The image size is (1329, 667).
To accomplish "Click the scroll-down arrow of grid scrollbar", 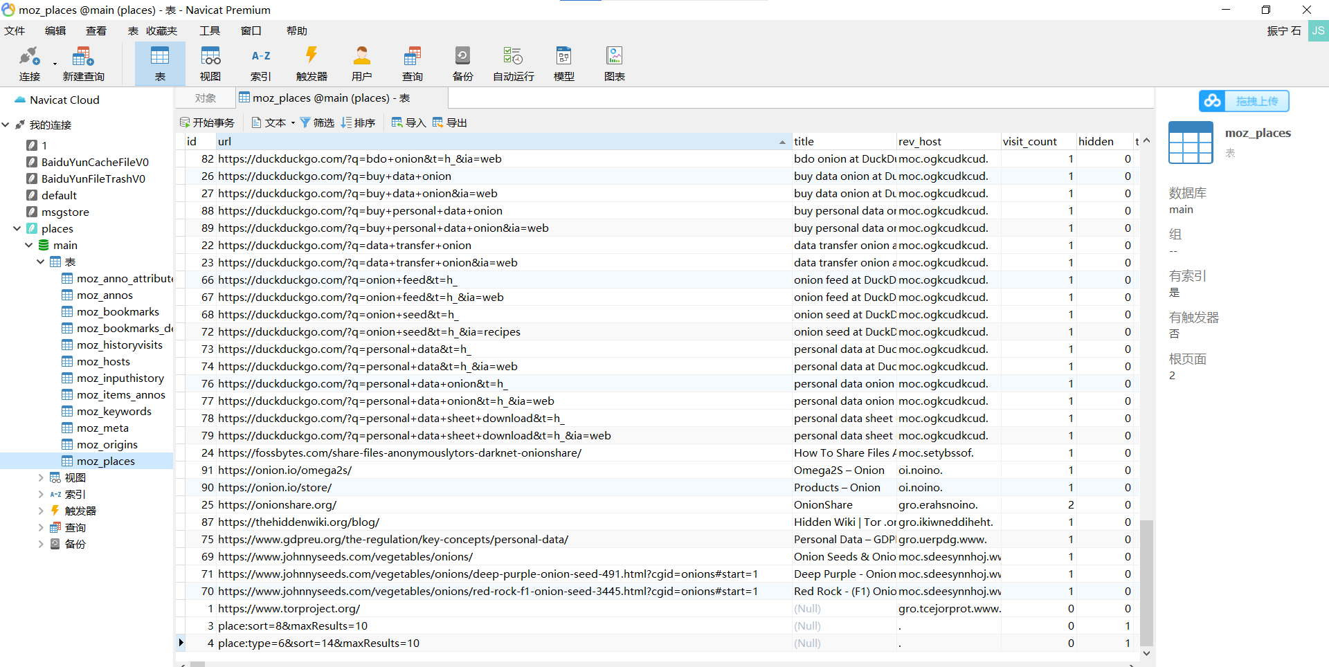I will (x=1147, y=653).
